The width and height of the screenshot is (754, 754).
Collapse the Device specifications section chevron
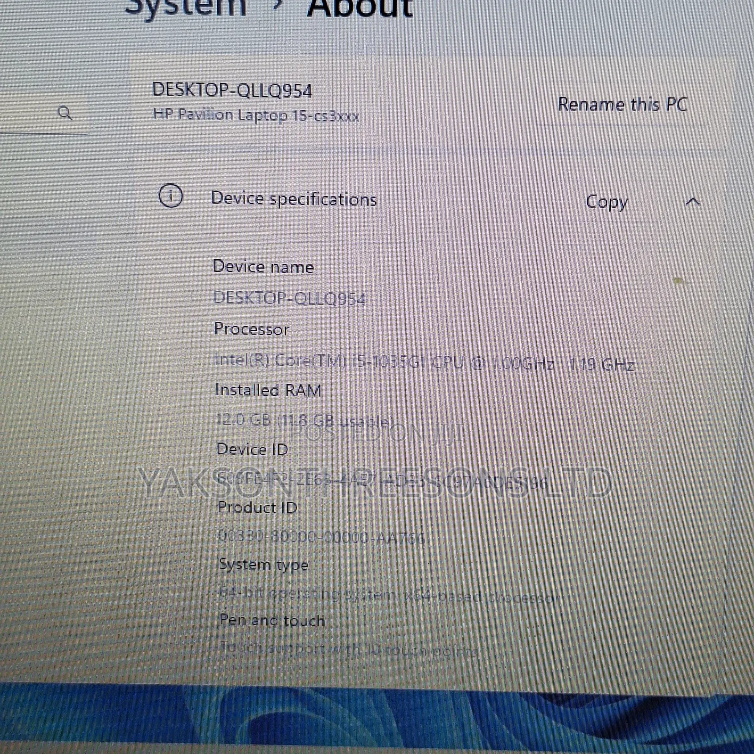(x=692, y=202)
